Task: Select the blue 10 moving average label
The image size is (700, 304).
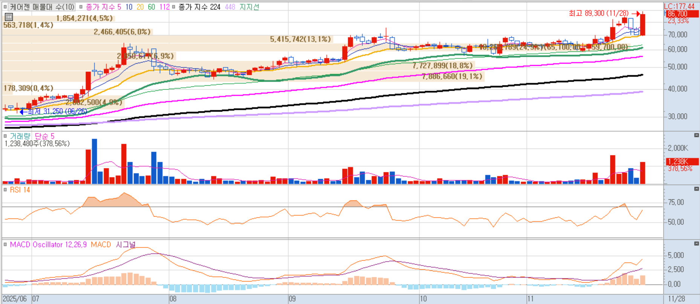Action: point(129,7)
